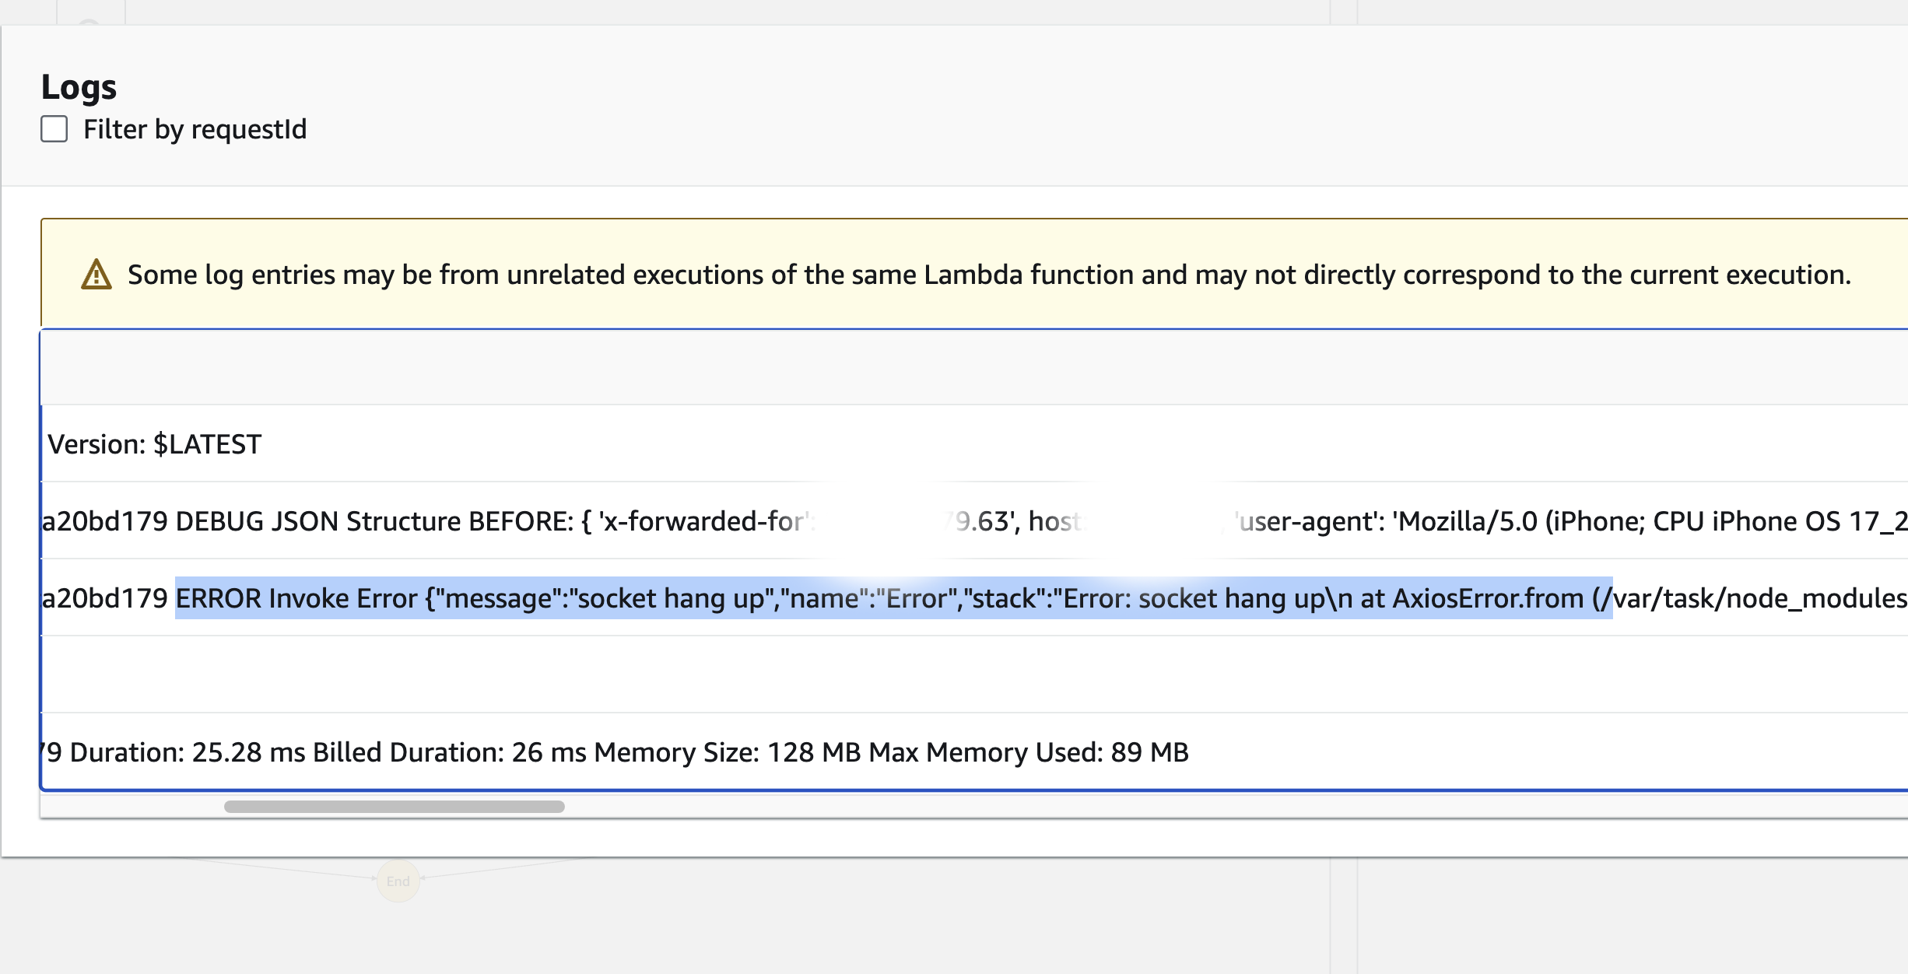Click the a20bd179 ID in ERROR row
This screenshot has width=1908, height=974.
coord(104,598)
